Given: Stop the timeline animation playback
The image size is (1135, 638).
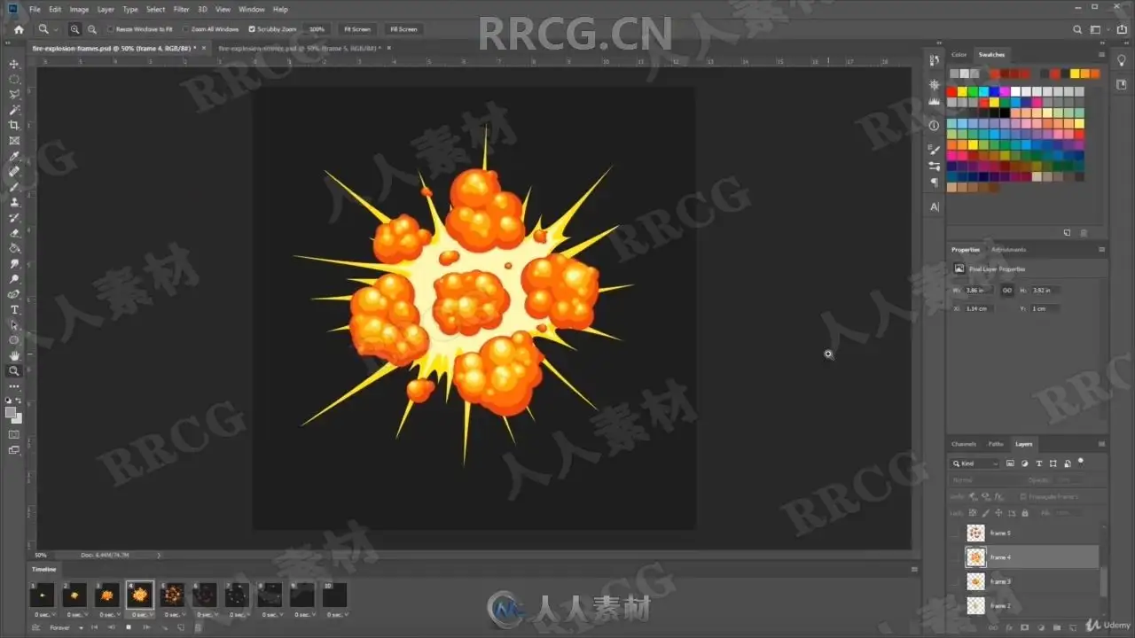Looking at the screenshot, I should 129,627.
